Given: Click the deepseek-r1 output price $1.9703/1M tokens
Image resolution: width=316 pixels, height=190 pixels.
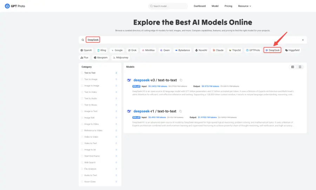Looking at the screenshot, I should coord(207,117).
